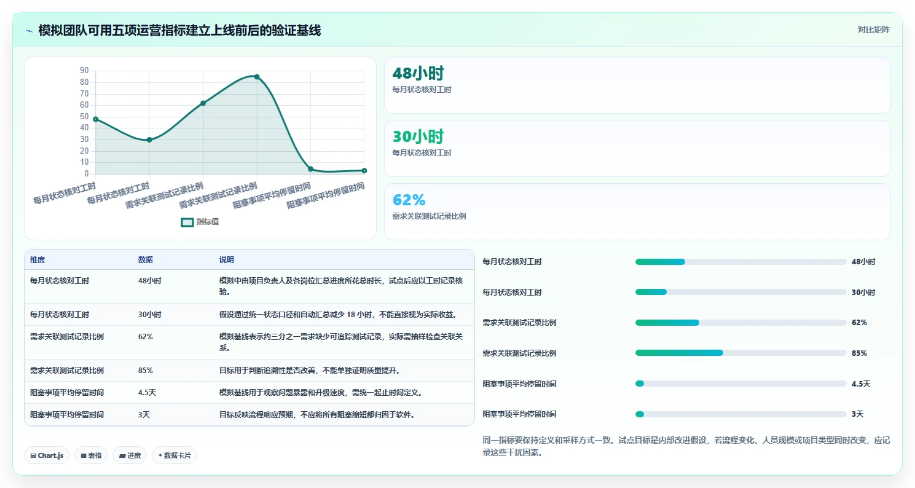
Task: Click the progress bar labeled 48小时
Action: click(740, 262)
